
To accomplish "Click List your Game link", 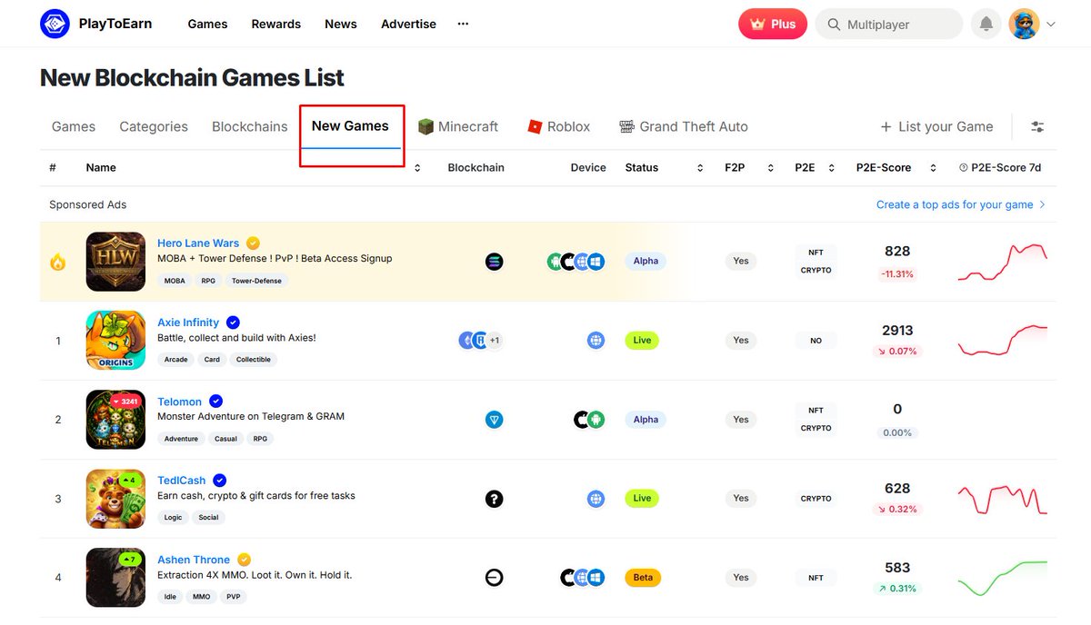I will pos(946,126).
